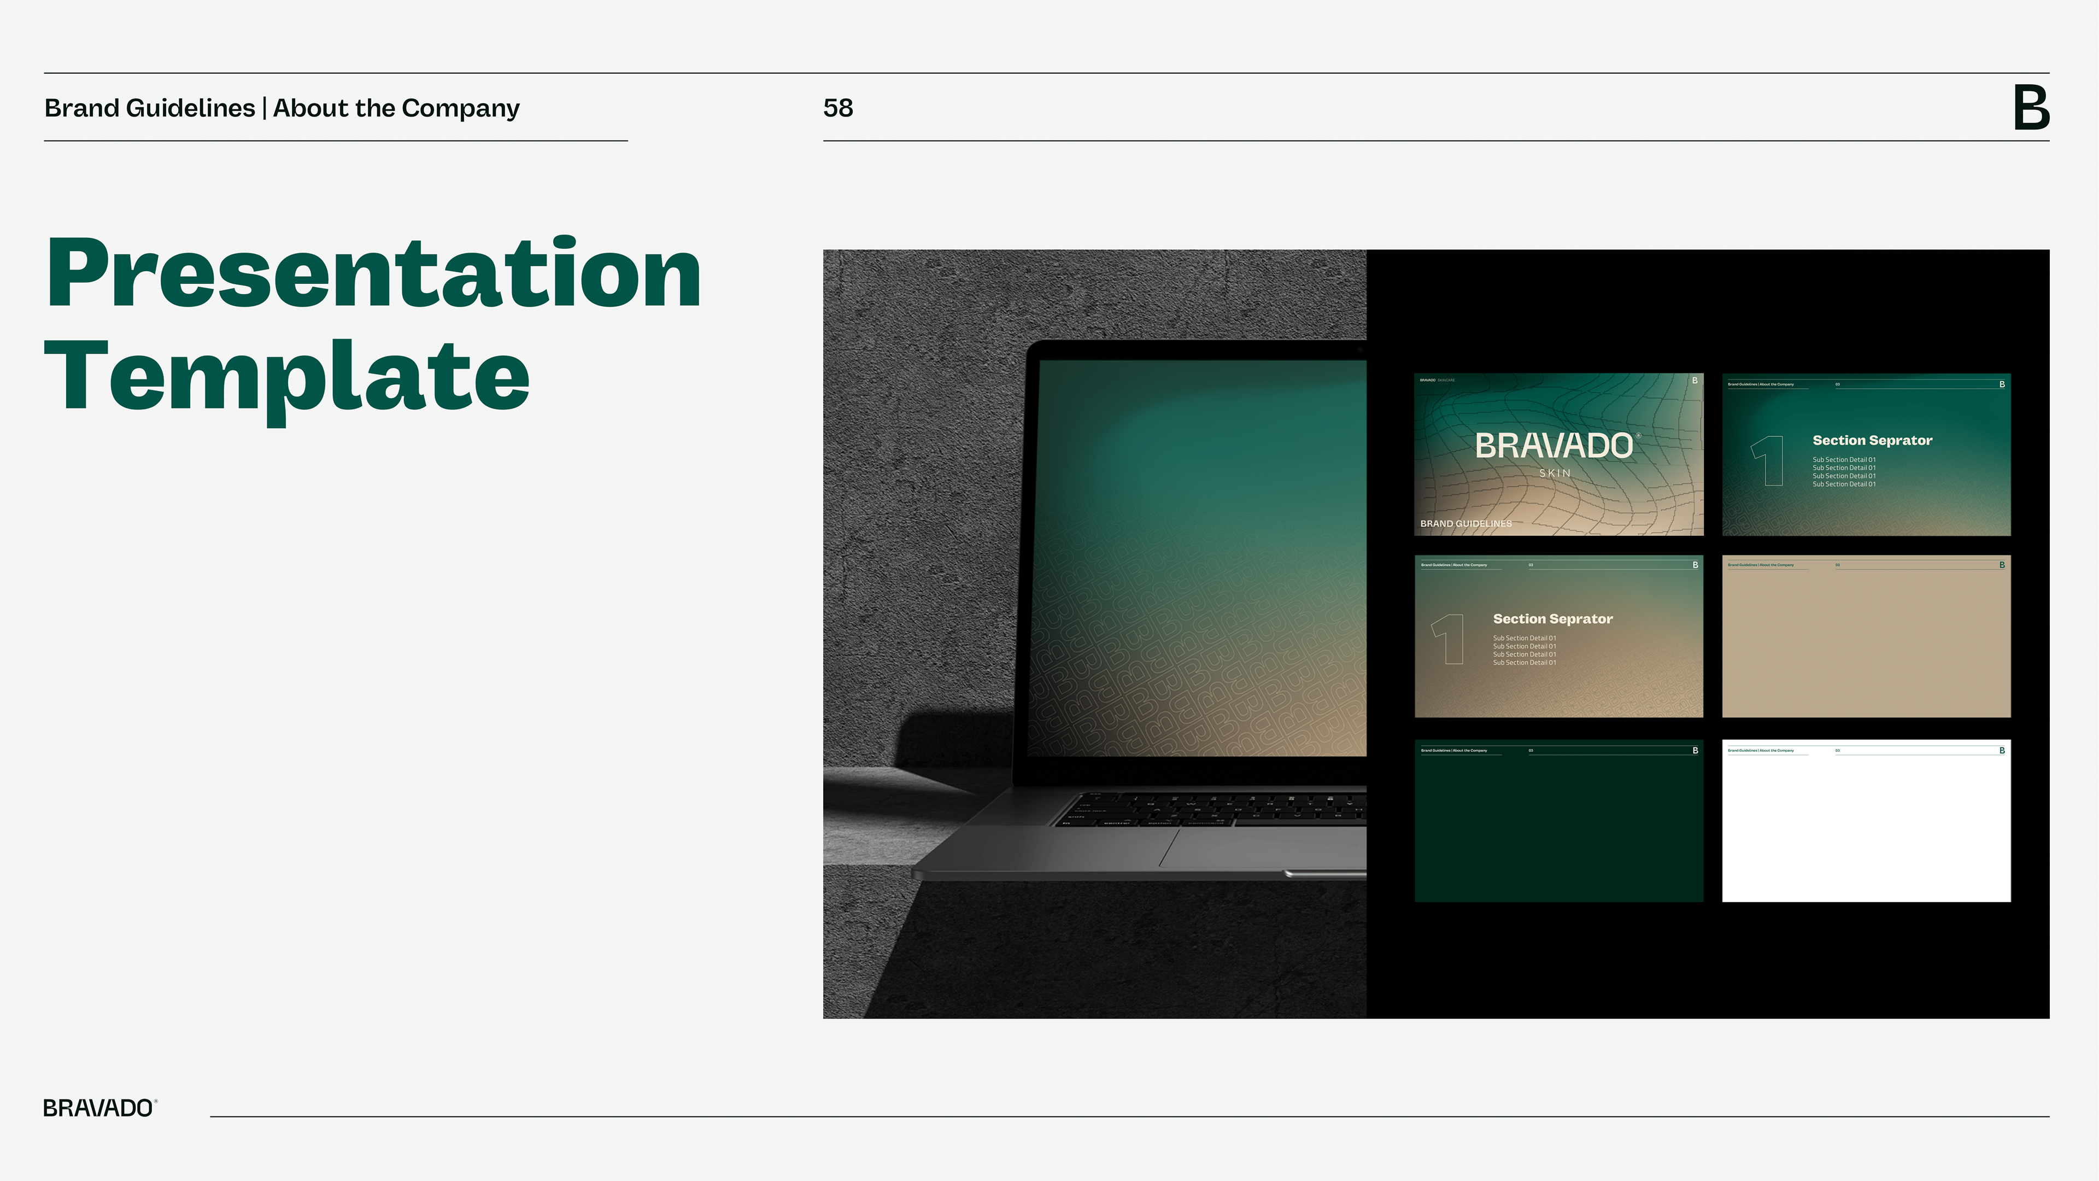The height and width of the screenshot is (1181, 2099).
Task: Click 'SKIN' text under BRAVADO on cover slide
Action: (1555, 473)
